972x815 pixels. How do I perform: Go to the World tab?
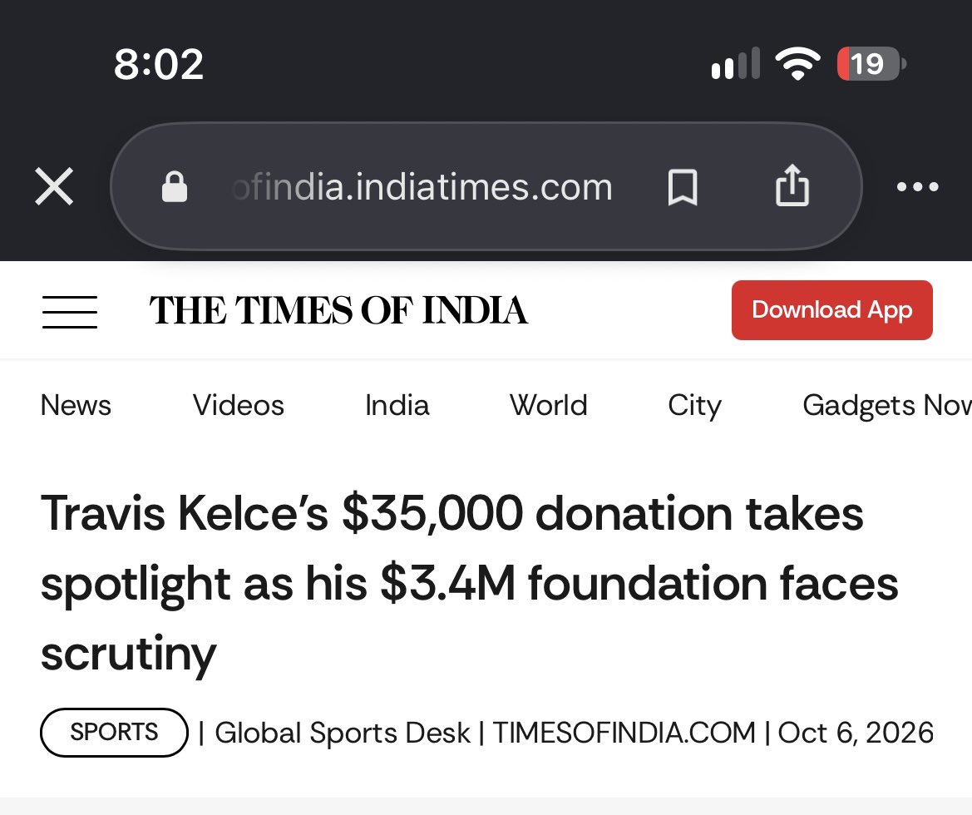pos(548,406)
